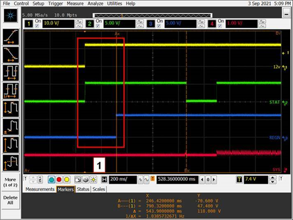
Task: Edit channel 2 scale 5.00 V/ field
Action: pyautogui.click(x=119, y=24)
